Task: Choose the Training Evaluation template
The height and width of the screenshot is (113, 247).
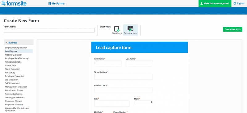Action: coord(14,94)
